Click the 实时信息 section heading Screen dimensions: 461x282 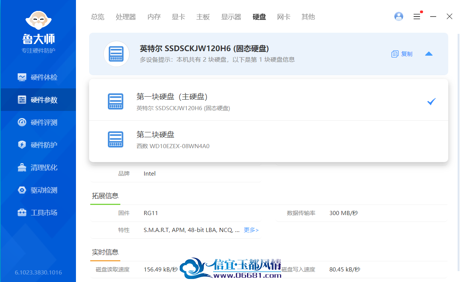(x=105, y=252)
